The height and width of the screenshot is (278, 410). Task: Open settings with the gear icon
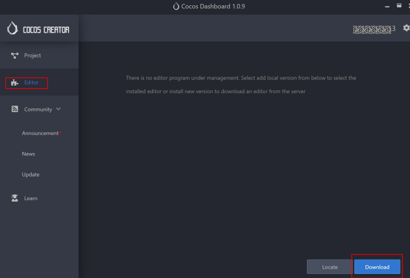point(406,28)
